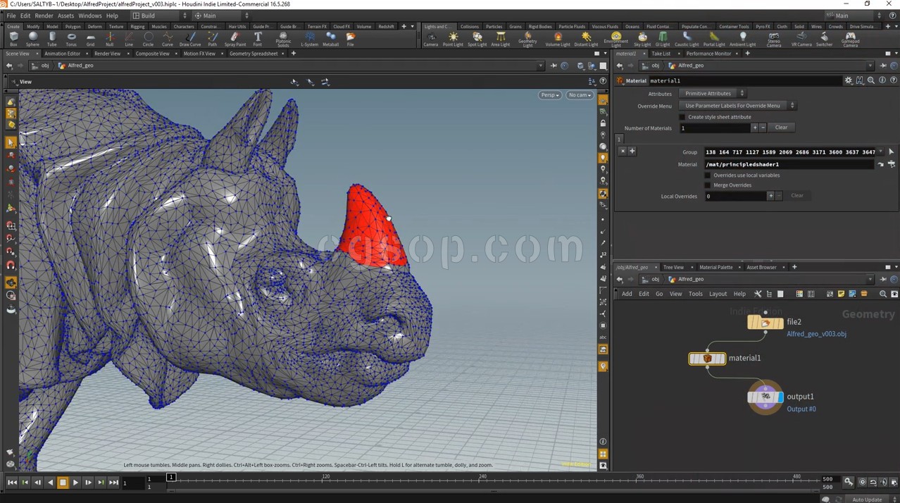900x503 pixels.
Task: Switch to the Render View tab
Action: click(107, 54)
